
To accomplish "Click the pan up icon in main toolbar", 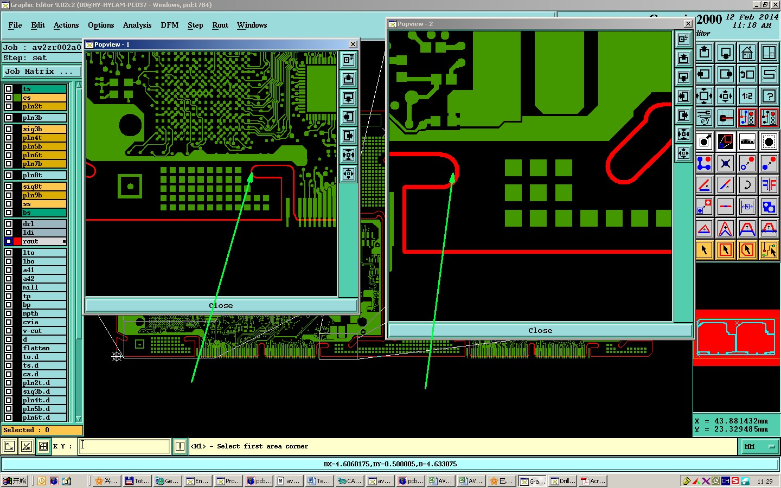I will pos(704,53).
